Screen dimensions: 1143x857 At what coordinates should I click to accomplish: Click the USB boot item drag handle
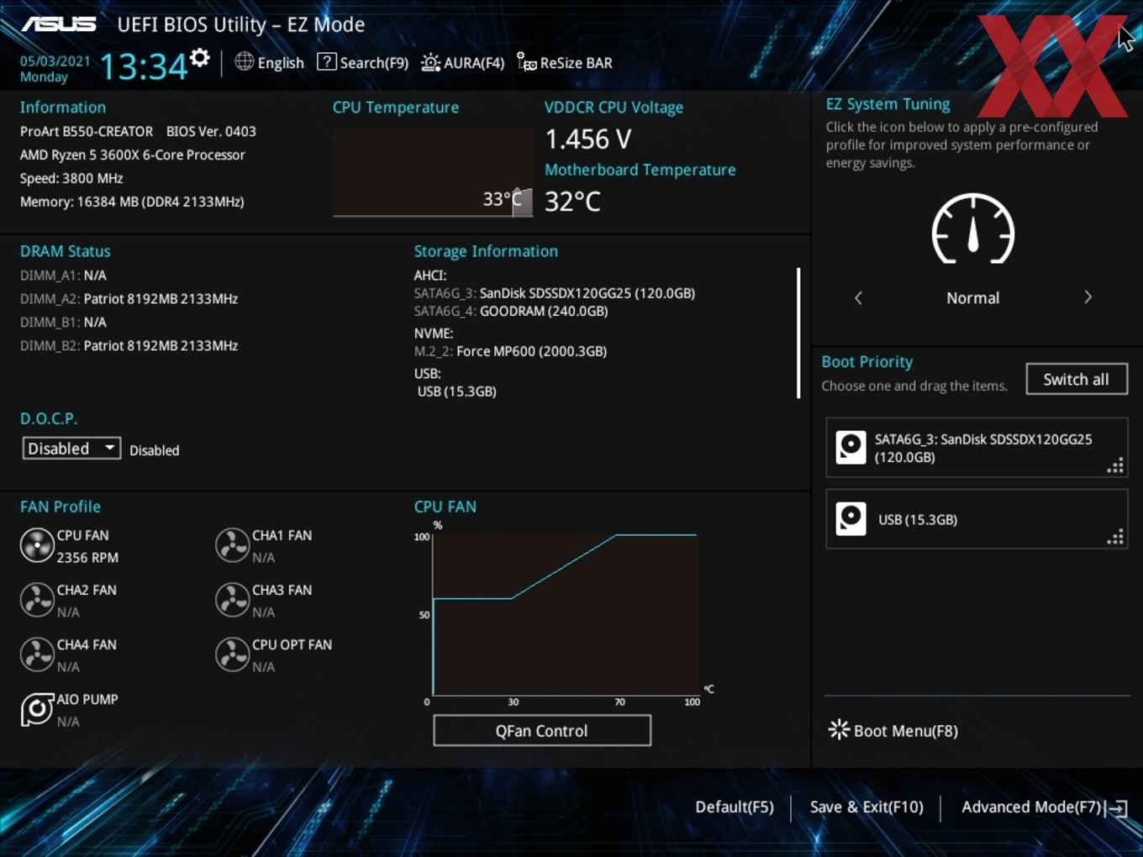pos(1115,537)
